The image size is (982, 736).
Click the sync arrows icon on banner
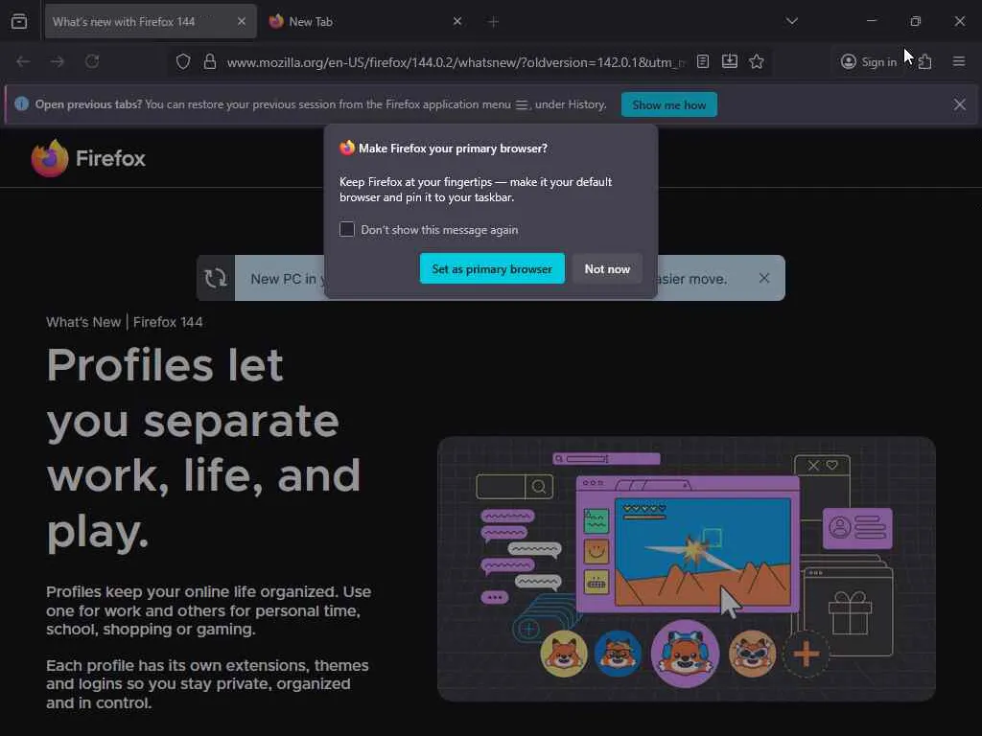point(216,278)
